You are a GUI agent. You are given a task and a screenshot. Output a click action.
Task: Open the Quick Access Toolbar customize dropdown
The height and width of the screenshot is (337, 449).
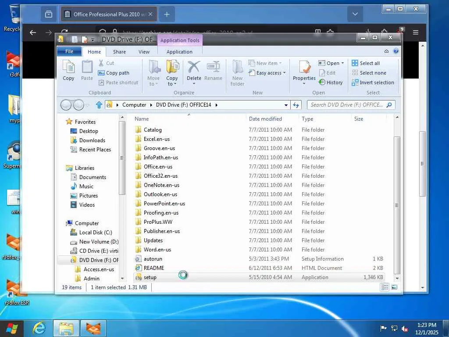93,39
